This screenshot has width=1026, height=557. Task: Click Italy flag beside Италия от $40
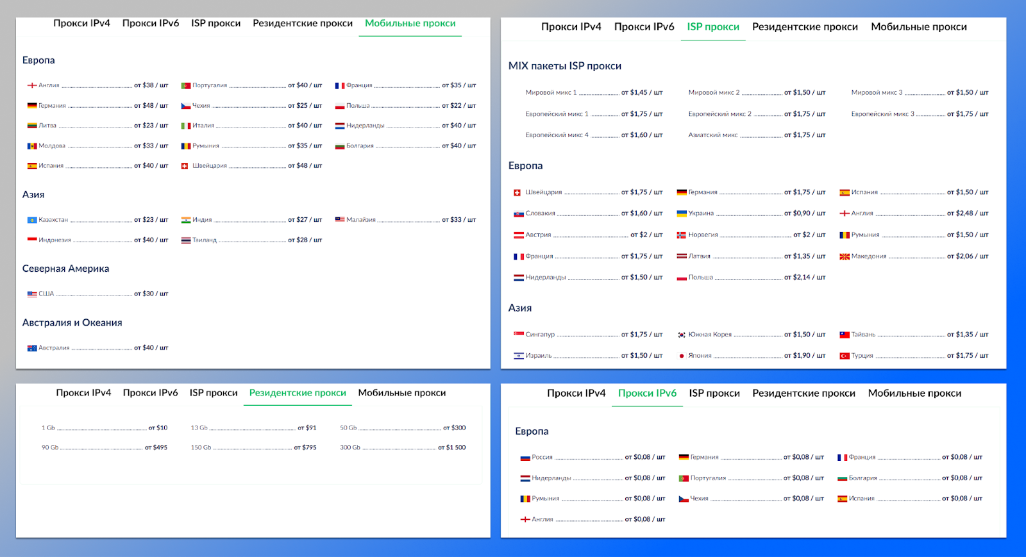pos(186,126)
